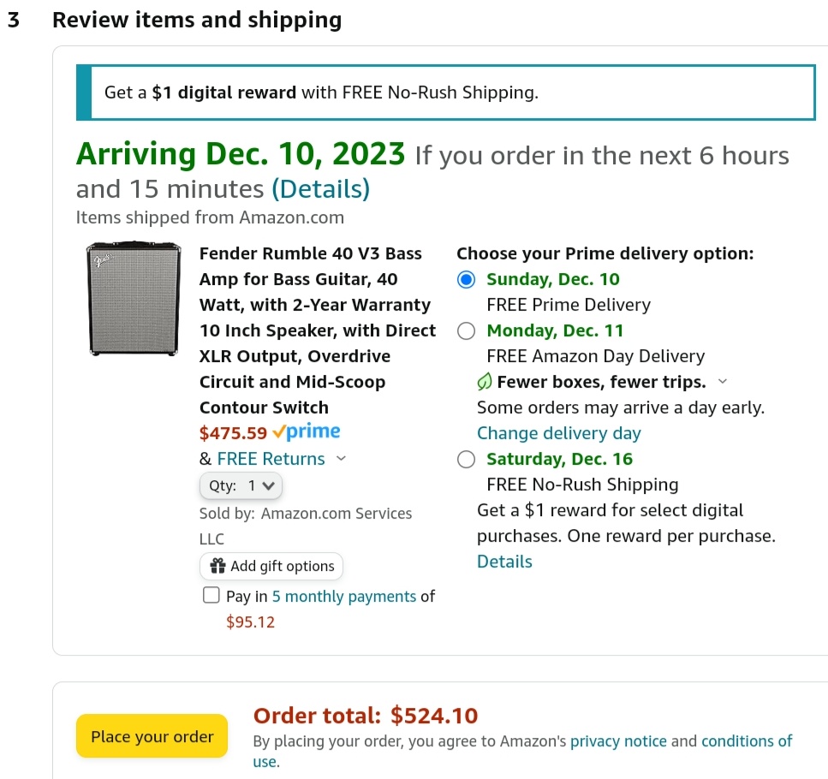Open the arrival (Details) link
Viewport: 828px width, 779px height.
pyautogui.click(x=320, y=189)
